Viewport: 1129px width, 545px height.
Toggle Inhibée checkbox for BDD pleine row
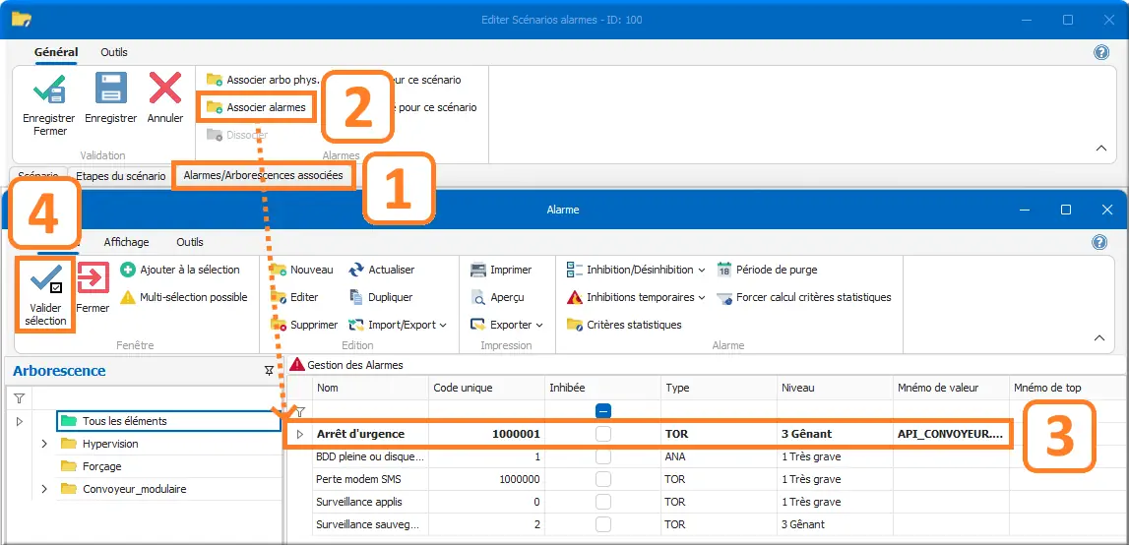click(603, 456)
